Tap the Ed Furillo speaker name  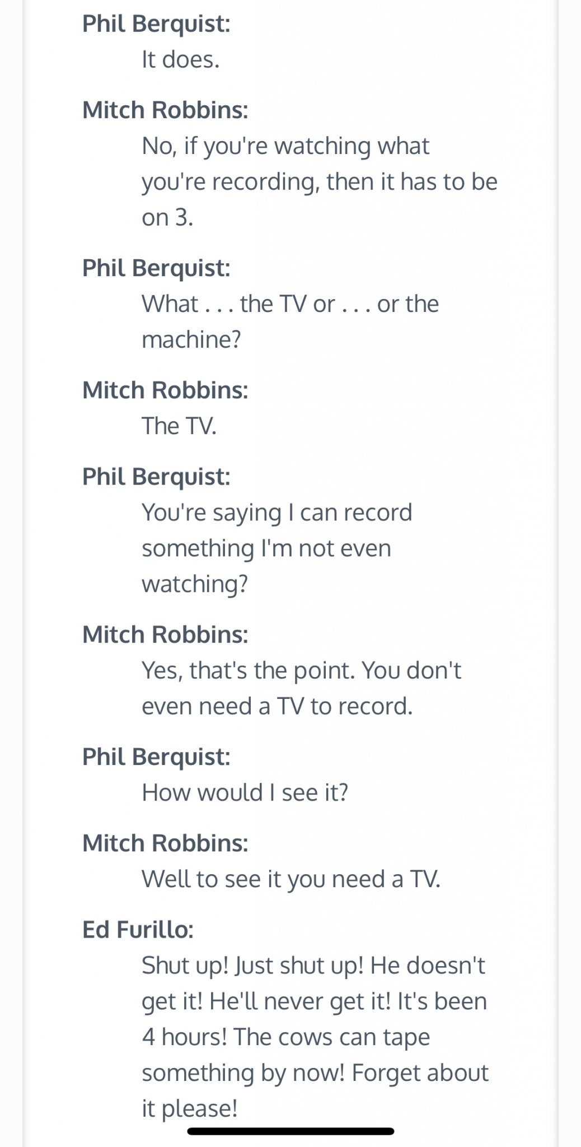click(x=138, y=929)
